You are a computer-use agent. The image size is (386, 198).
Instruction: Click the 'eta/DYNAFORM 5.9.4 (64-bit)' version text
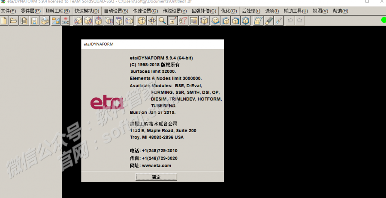pos(161,58)
